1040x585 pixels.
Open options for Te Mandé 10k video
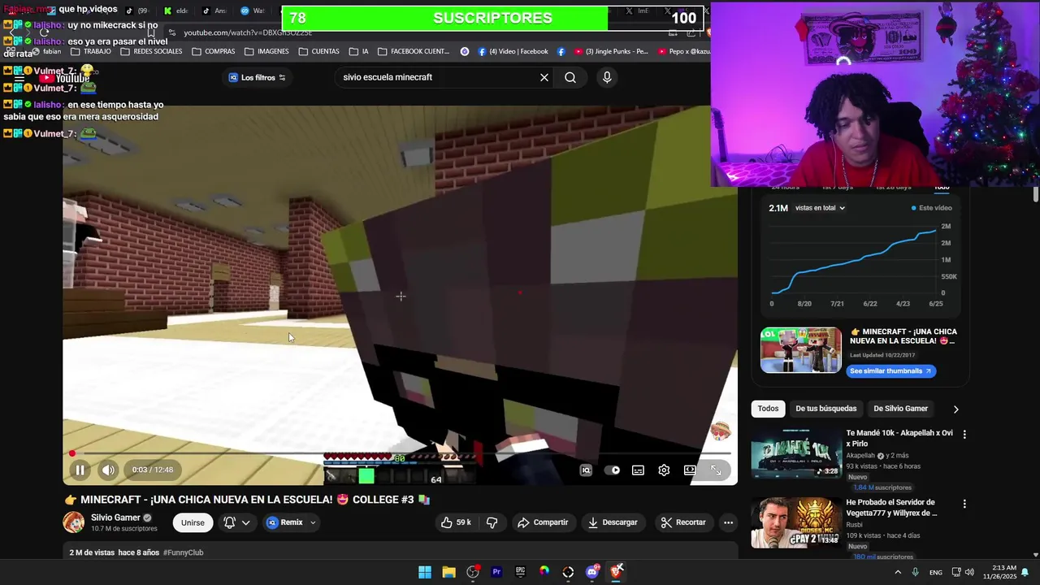pyautogui.click(x=964, y=435)
